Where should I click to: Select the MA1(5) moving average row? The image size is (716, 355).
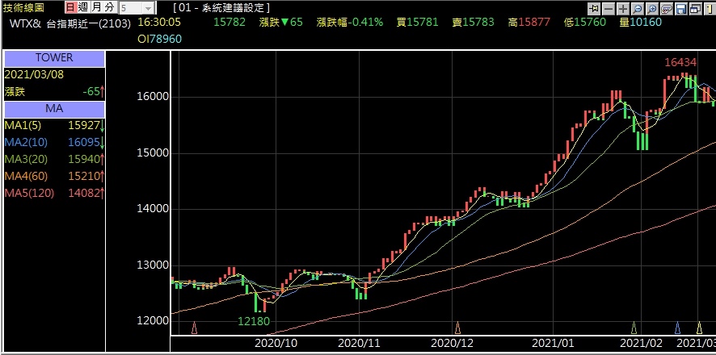pyautogui.click(x=54, y=125)
